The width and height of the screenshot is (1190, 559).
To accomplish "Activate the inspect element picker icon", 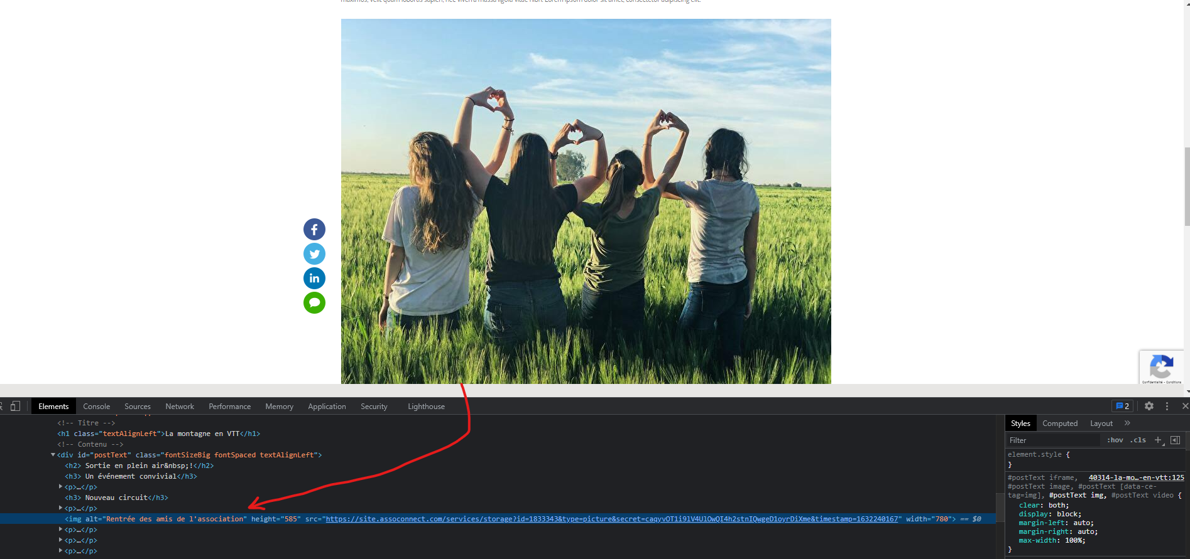I will (1, 406).
